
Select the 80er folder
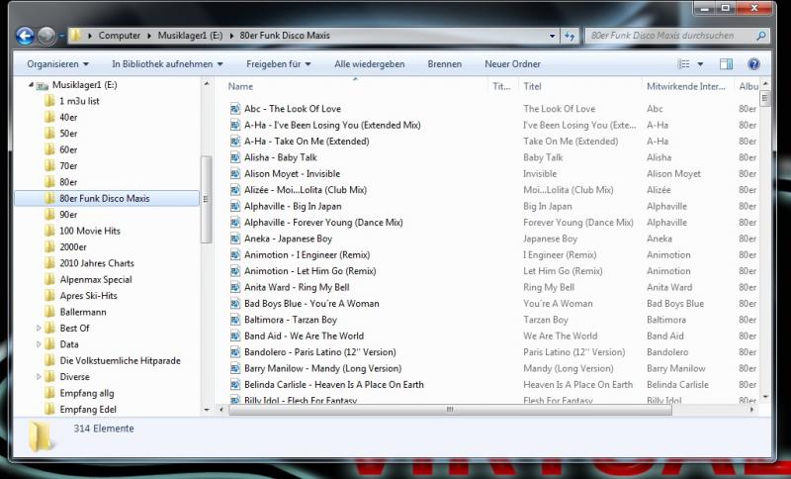point(68,182)
